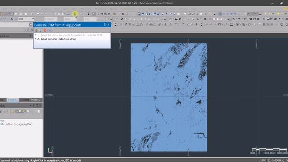Switch to the Properties tab
Viewport: 288px width, 162px height.
(13, 100)
